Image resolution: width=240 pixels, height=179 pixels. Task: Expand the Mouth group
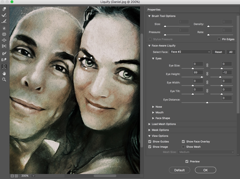pos(153,112)
